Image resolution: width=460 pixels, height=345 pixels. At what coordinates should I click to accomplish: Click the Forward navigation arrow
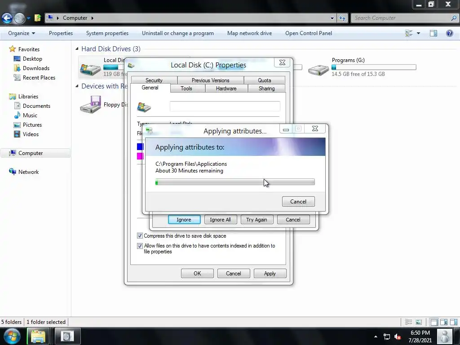click(x=20, y=18)
